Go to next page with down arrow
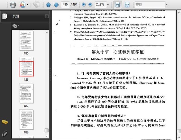 coord(56,5)
